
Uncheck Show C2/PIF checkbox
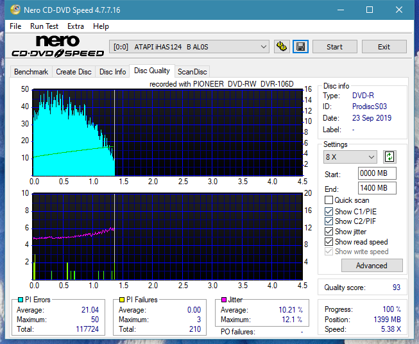point(329,221)
